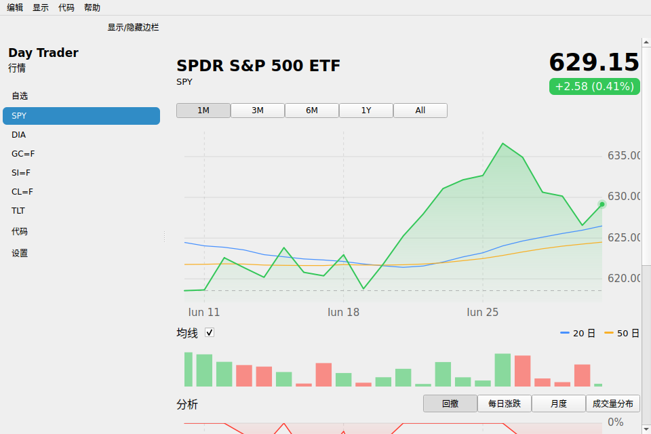The image size is (651, 434).
Task: Switch analysis to 月度 tab
Action: 558,403
